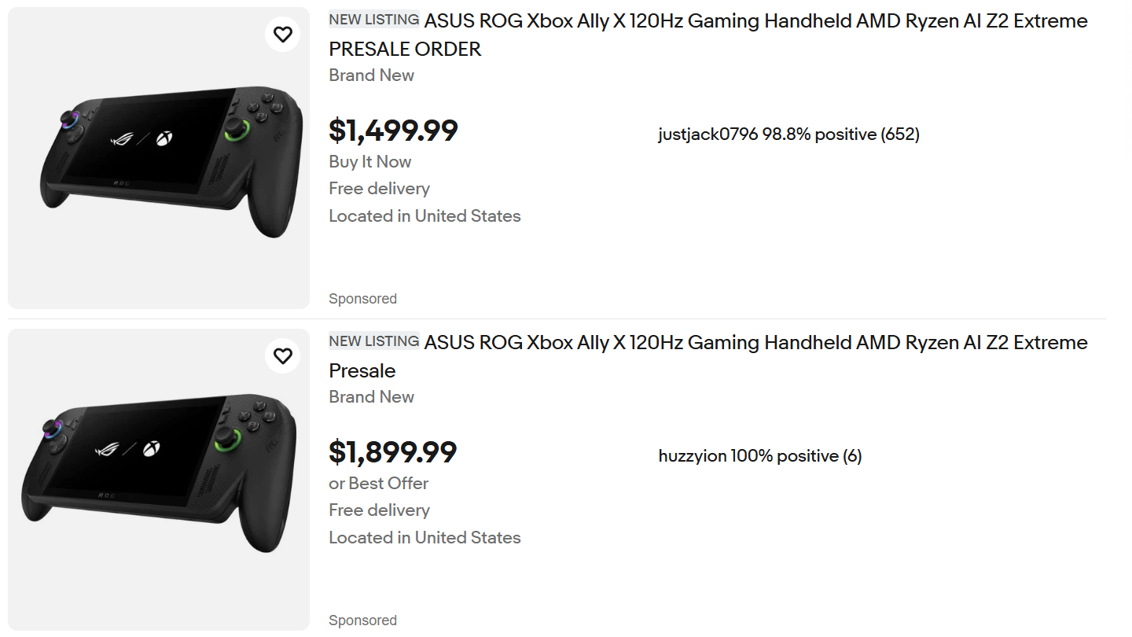The width and height of the screenshot is (1132, 637).
Task: Click the NEW LISTING badge on the second item
Action: tap(373, 341)
